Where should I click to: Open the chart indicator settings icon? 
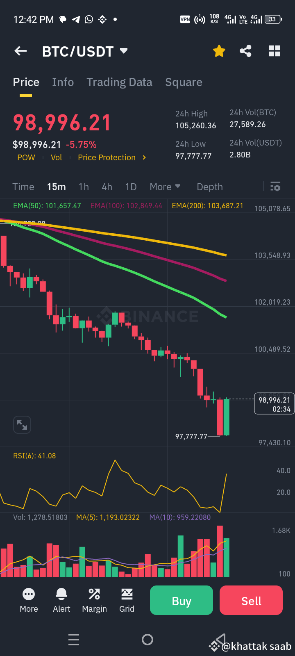(275, 187)
